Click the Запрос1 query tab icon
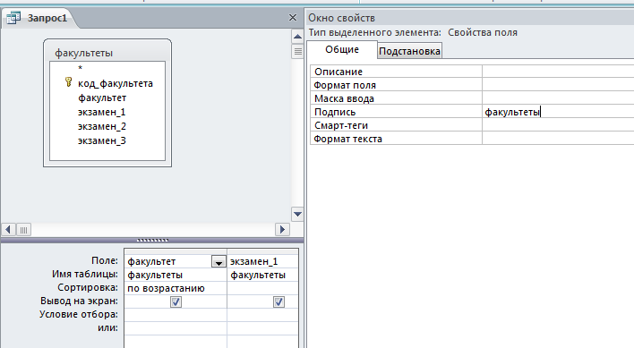 (x=13, y=18)
